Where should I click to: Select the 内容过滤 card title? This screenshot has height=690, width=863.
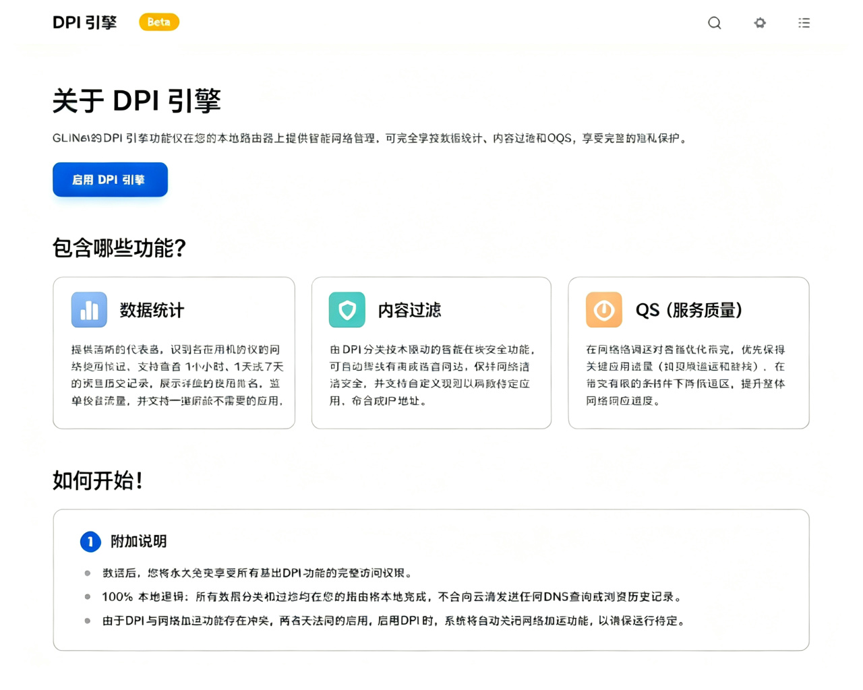click(409, 310)
